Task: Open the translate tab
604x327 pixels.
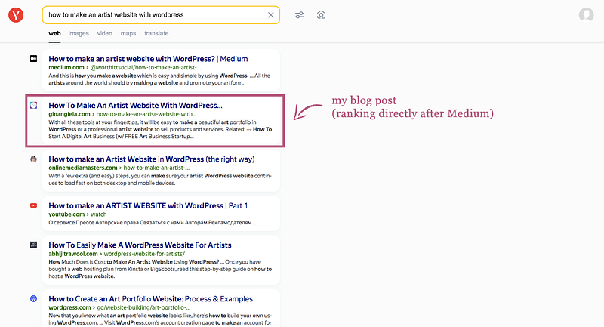Action: pyautogui.click(x=156, y=33)
